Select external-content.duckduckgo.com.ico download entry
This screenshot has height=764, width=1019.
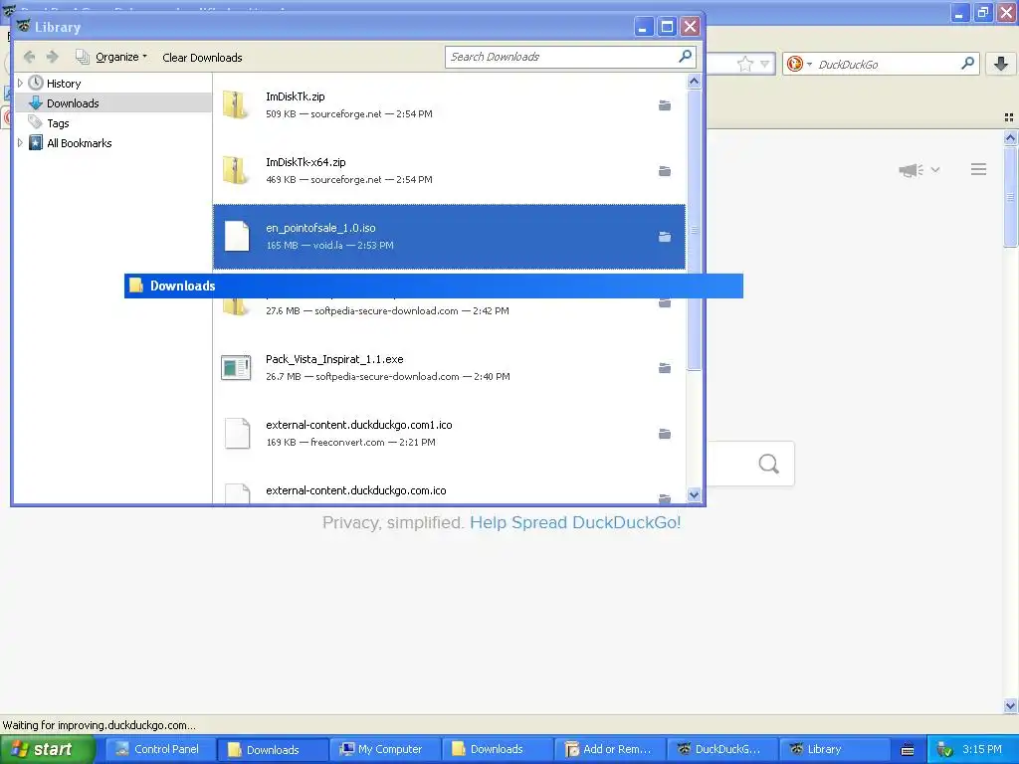click(x=449, y=485)
